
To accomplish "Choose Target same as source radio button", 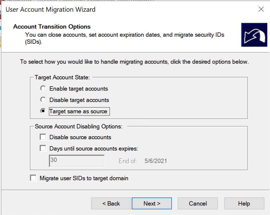I will [x=43, y=111].
